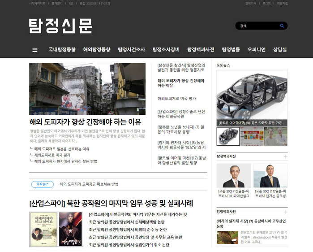
Task: Open [위기의 원자재 시장] (7) 고무산업 동향
Action: click(x=251, y=224)
